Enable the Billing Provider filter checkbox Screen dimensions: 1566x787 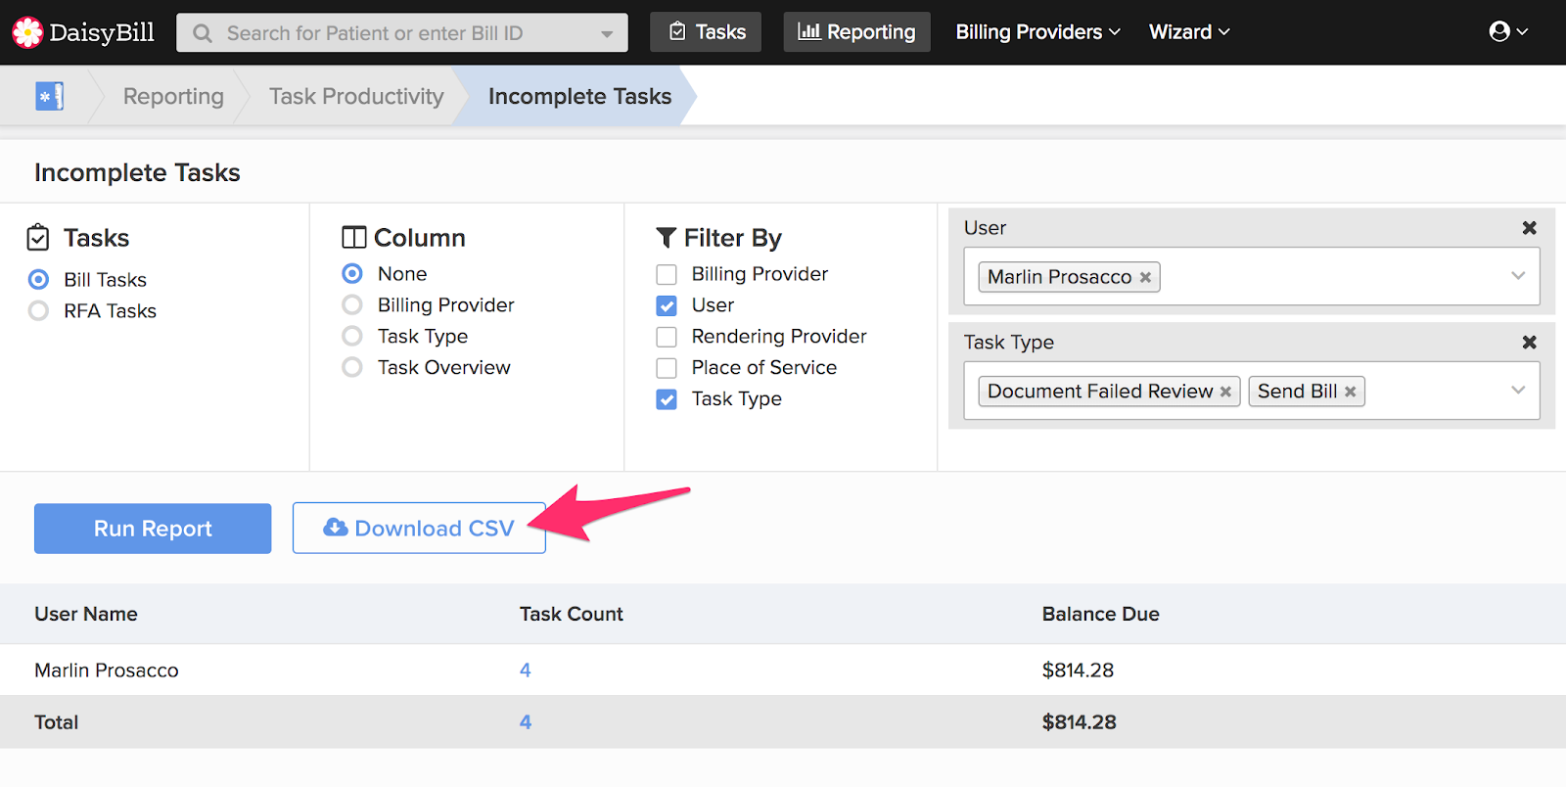(667, 275)
